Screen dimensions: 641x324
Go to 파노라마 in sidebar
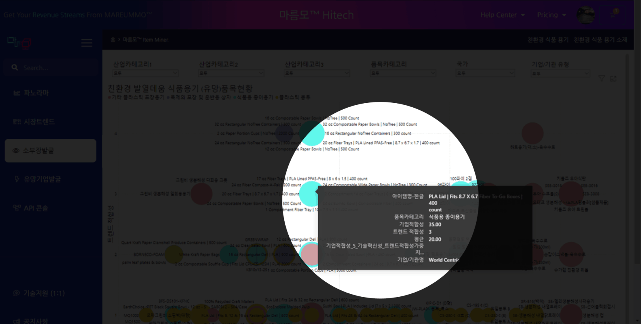pos(36,93)
